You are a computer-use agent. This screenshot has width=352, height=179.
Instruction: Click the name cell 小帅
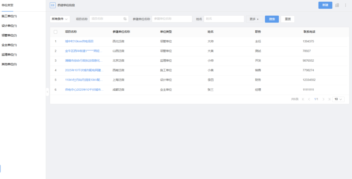(211, 61)
